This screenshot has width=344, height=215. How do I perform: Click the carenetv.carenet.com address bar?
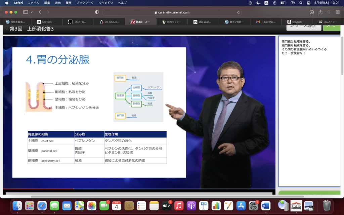pos(171,12)
